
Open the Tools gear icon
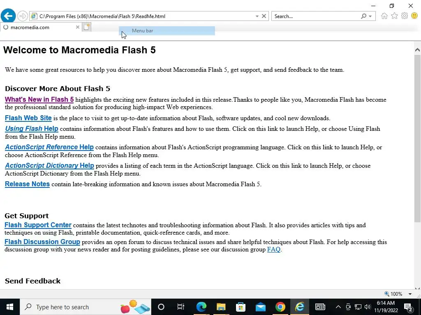pos(405,16)
